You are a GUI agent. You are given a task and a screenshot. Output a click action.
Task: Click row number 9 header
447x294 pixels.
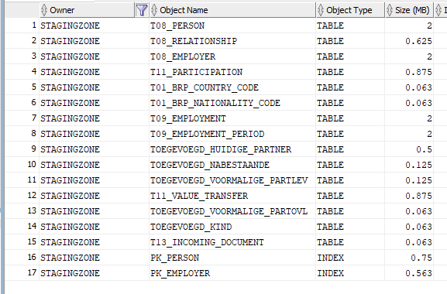pos(22,149)
